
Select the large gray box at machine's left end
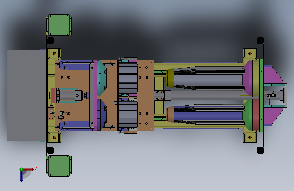(27, 95)
